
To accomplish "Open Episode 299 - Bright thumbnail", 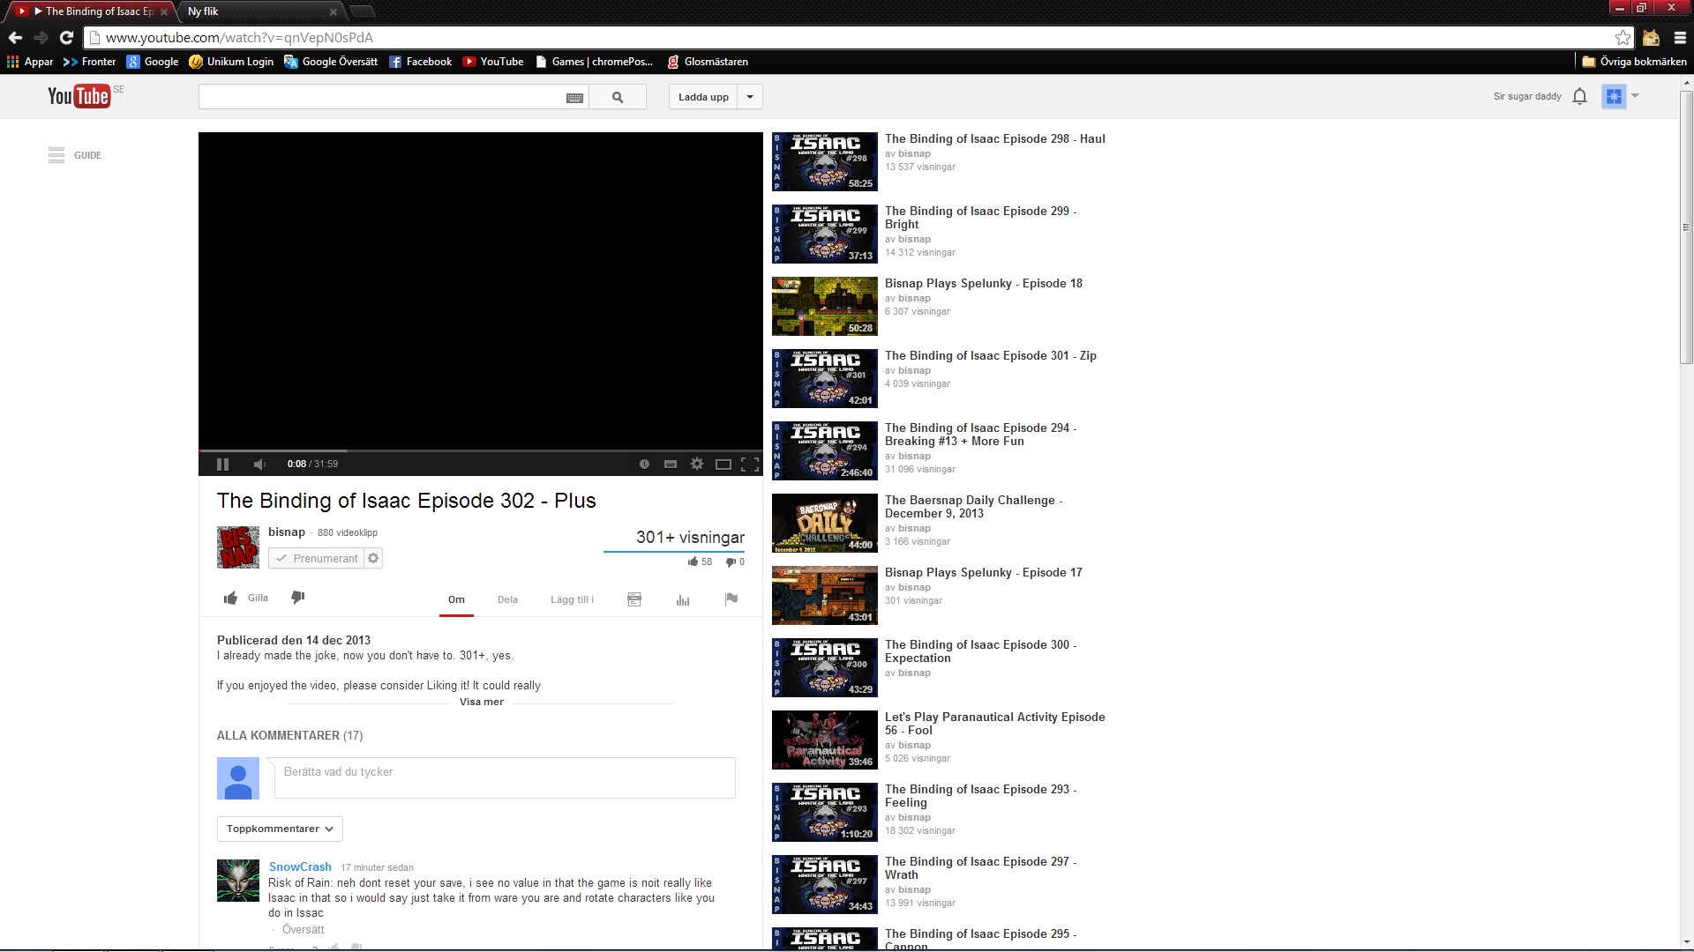I will point(825,234).
